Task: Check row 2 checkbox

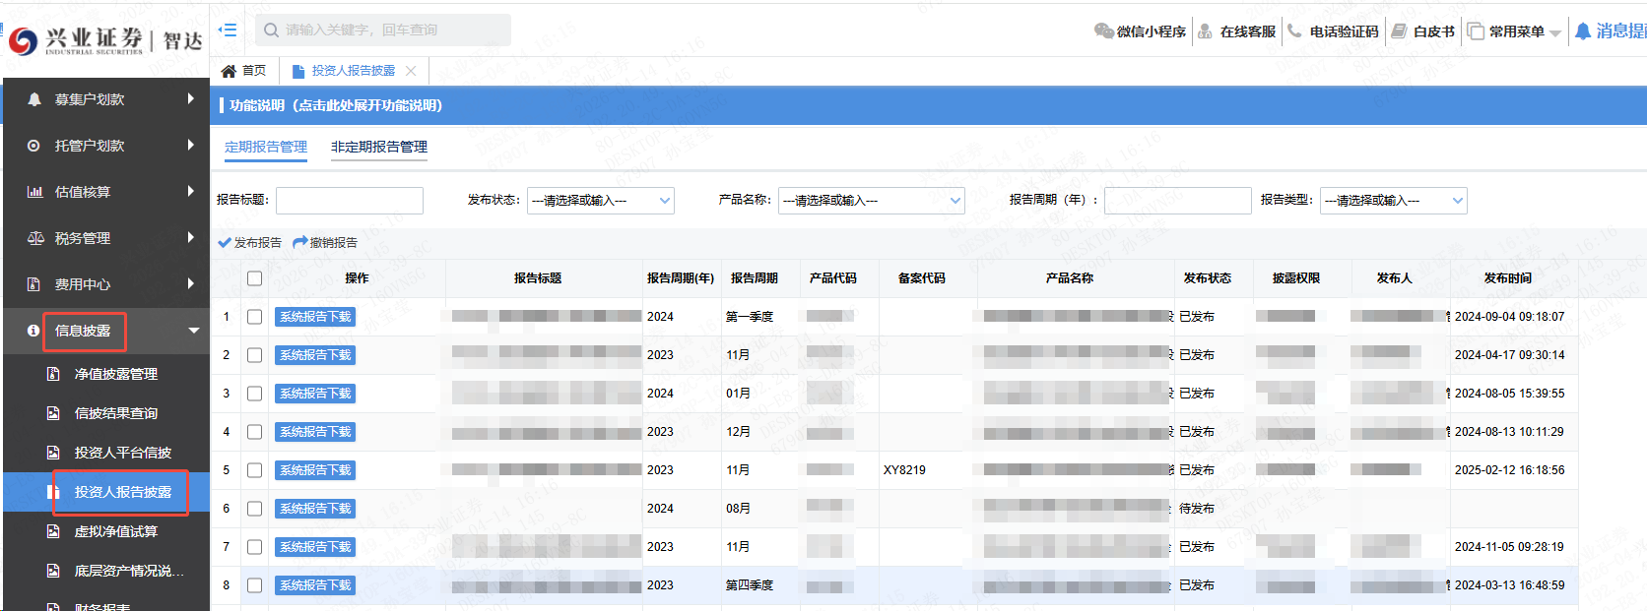Action: pyautogui.click(x=254, y=355)
